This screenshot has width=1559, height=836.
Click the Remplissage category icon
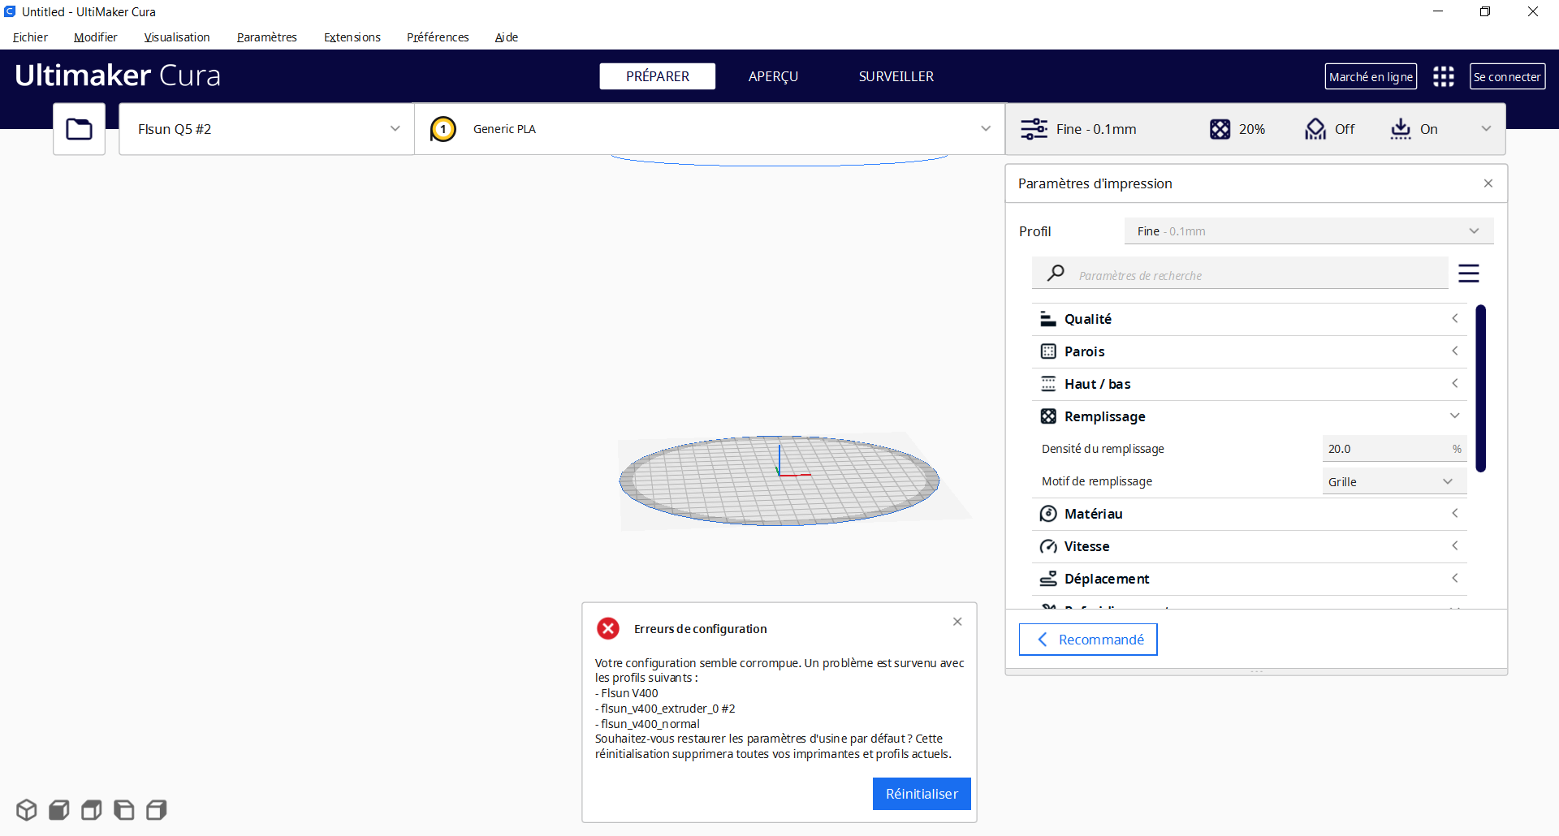1048,416
